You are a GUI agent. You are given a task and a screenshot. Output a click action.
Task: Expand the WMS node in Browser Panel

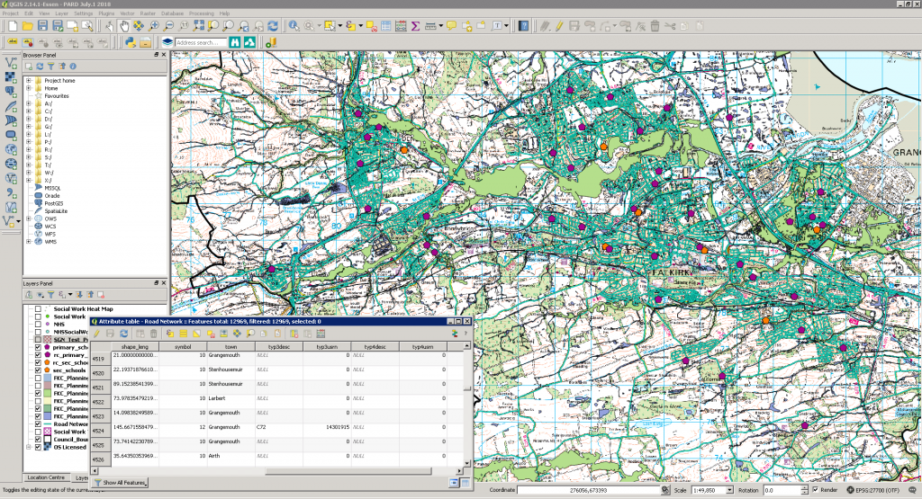[x=28, y=241]
